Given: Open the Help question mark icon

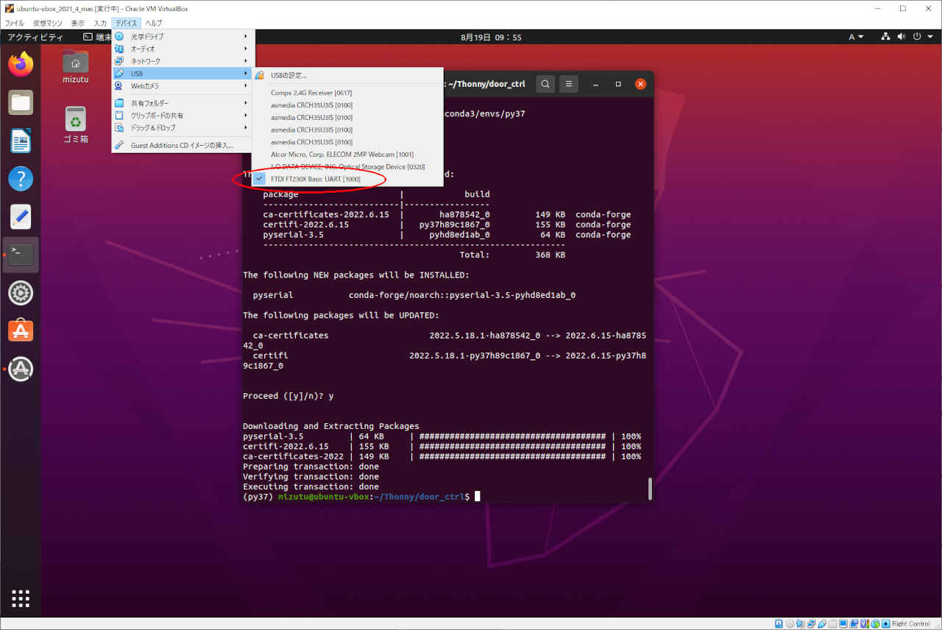Looking at the screenshot, I should pos(21,179).
